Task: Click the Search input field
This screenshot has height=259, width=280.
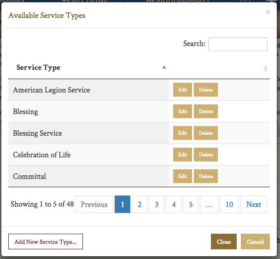Action: (x=238, y=44)
